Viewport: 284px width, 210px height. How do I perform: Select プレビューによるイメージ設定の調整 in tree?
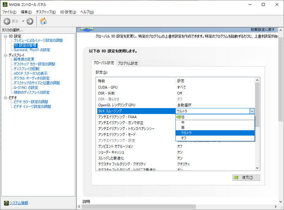tap(38, 40)
